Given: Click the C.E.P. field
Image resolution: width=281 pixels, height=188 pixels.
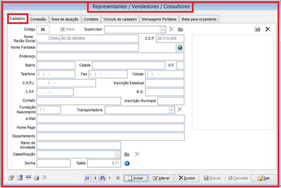Looking at the screenshot, I should [x=170, y=39].
